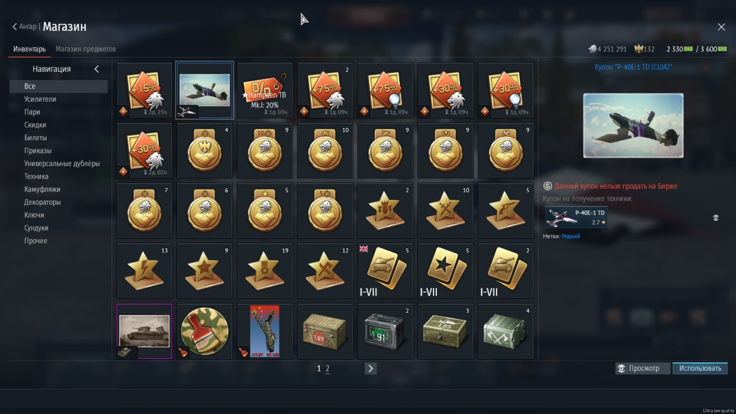This screenshot has height=414, width=736.
Task: Open the Инвентарь tab
Action: [x=30, y=49]
